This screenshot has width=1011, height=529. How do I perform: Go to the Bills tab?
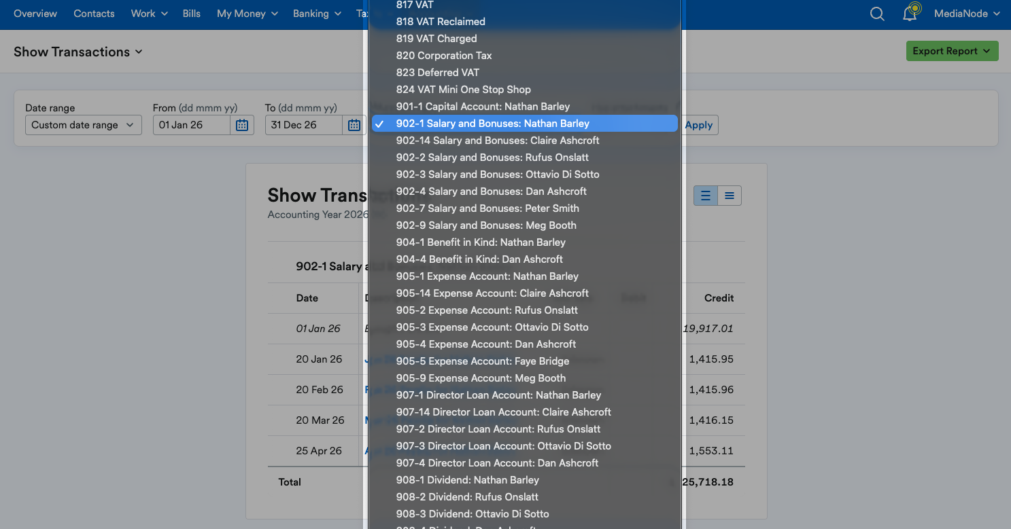pos(192,14)
